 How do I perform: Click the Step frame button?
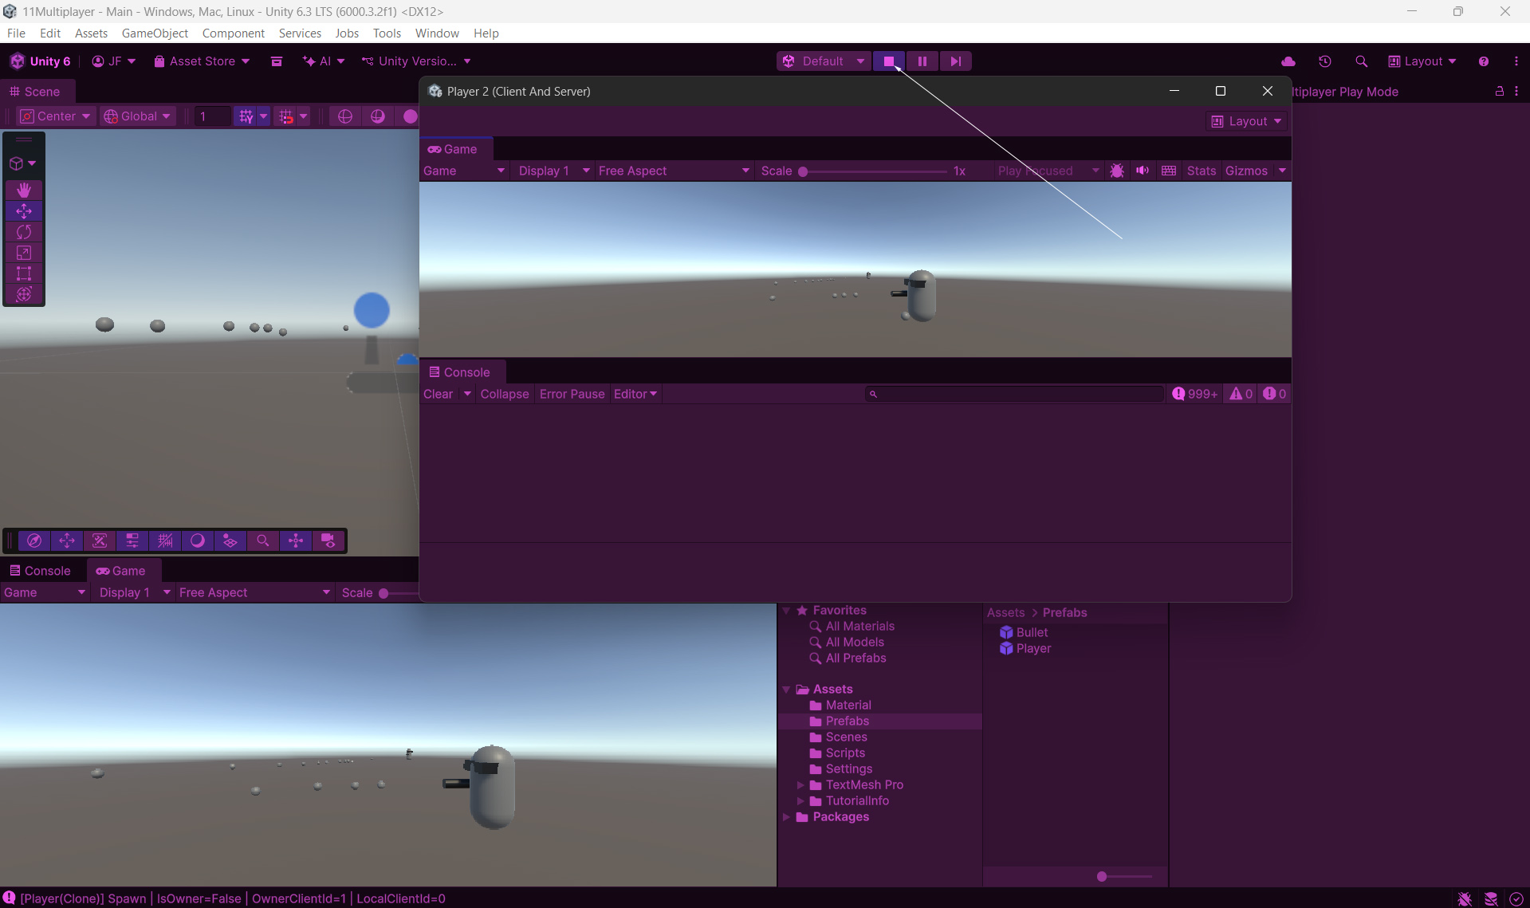coord(955,61)
